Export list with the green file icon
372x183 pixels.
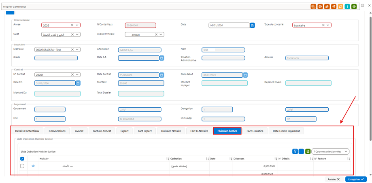308,151
